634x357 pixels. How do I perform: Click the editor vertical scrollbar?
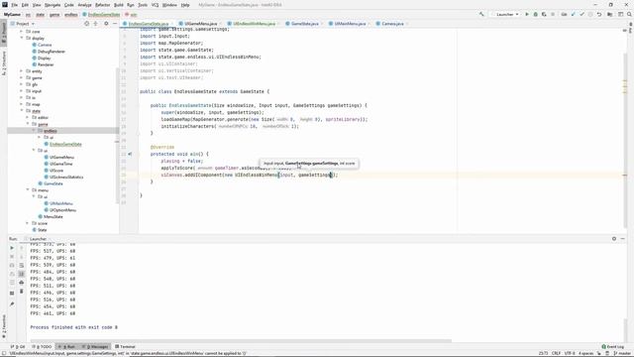pos(625,141)
